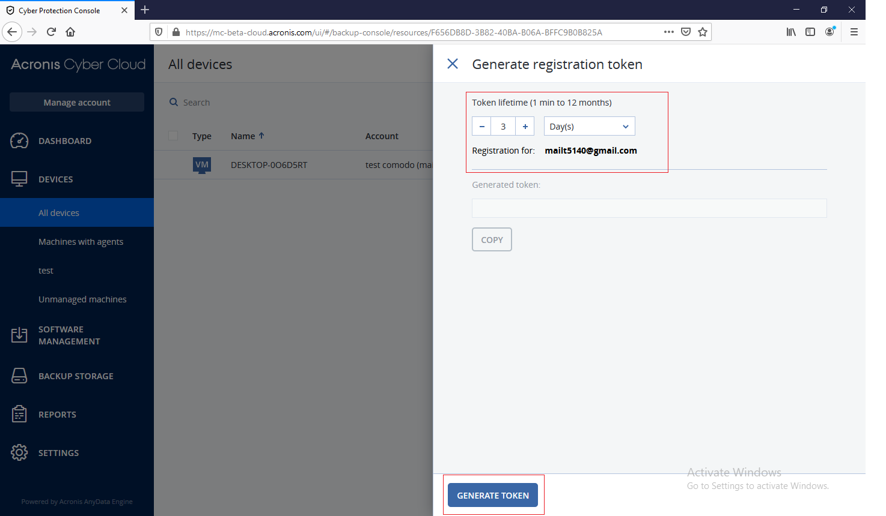Close the Cyber Protection Console tab
This screenshot has width=886, height=516.
pos(124,10)
